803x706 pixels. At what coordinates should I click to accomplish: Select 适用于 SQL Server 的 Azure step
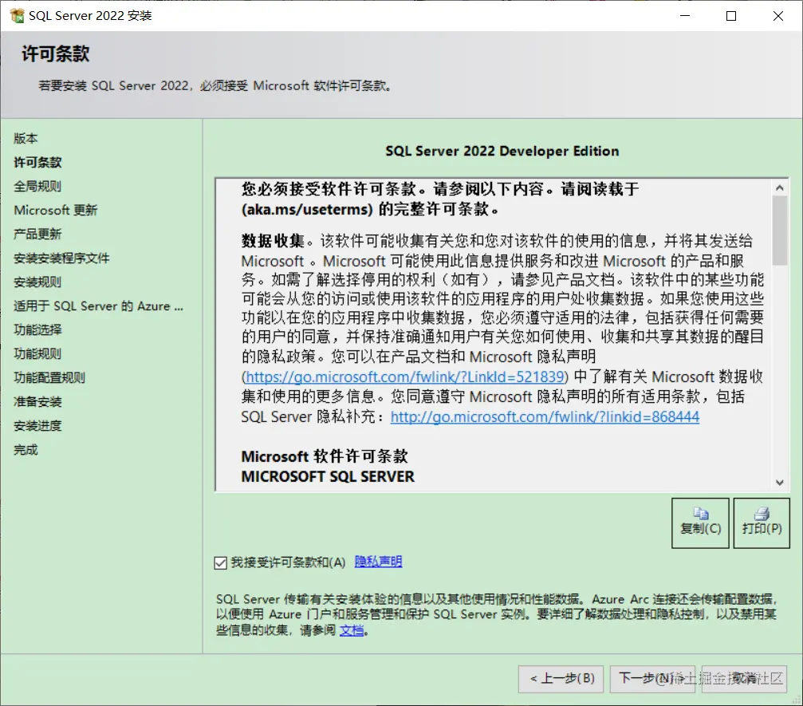[x=98, y=306]
